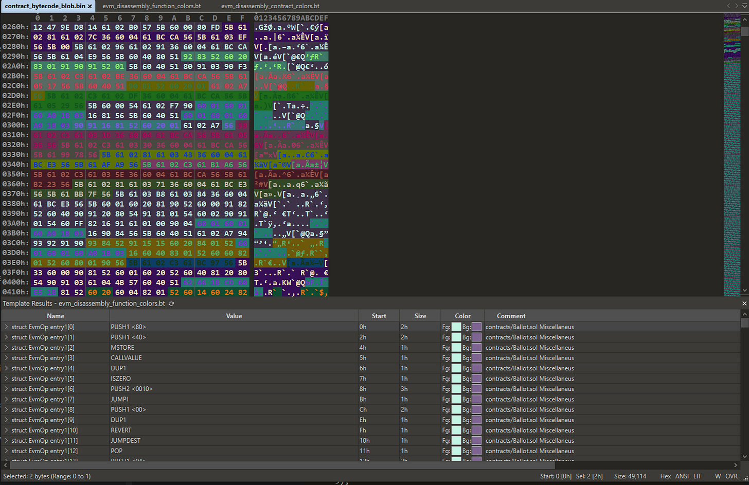Screen dimensions: 749x485
Task: Expand struct EvmOp entry1[10]
Action: [x=6, y=430]
